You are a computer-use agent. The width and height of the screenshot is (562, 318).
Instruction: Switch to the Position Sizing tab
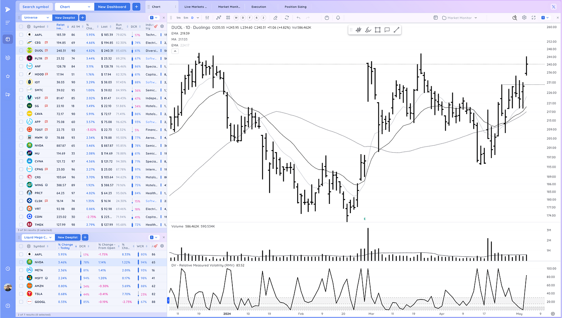(296, 7)
